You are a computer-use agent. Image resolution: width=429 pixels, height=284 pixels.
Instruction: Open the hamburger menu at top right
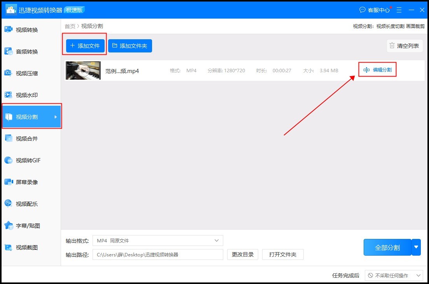coord(399,10)
